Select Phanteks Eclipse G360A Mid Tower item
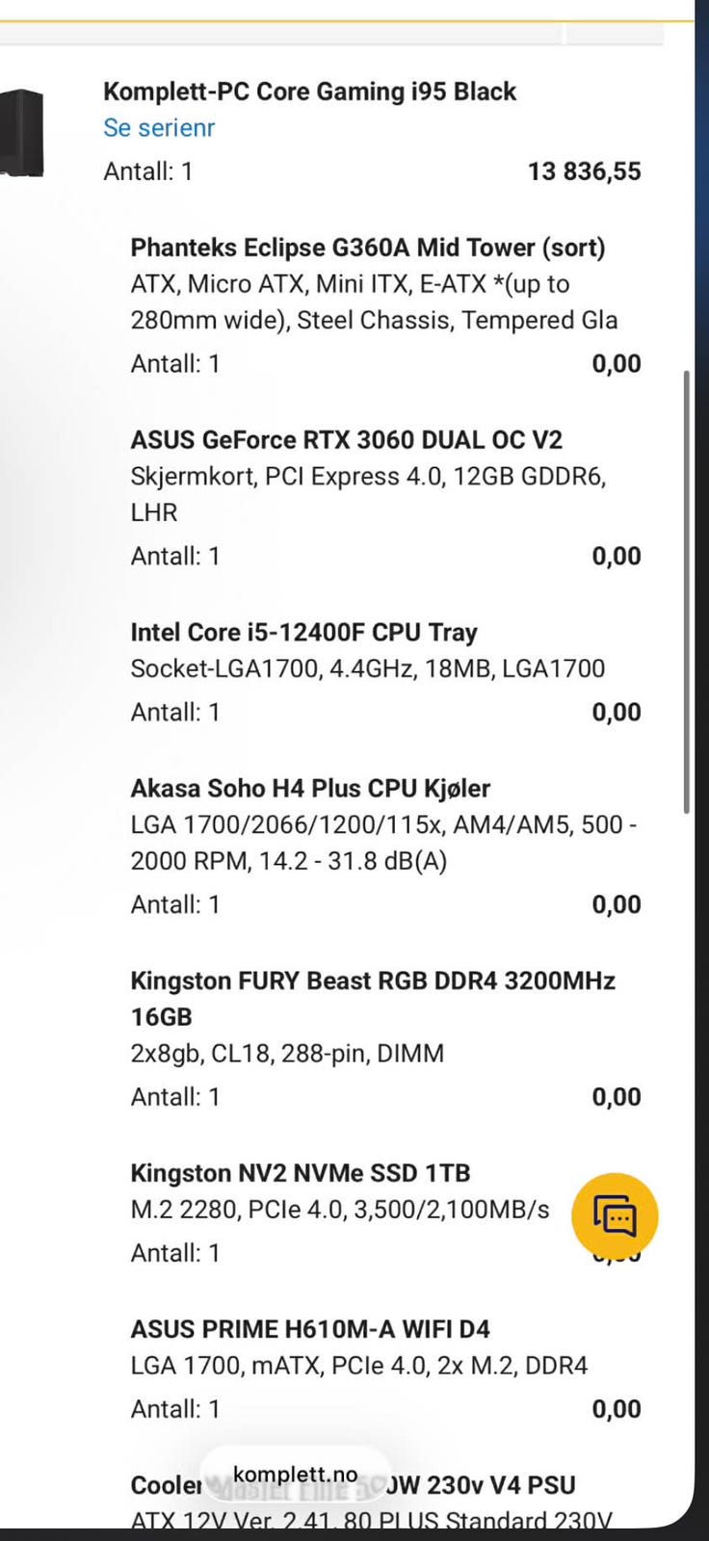The width and height of the screenshot is (709, 1541). (x=367, y=248)
